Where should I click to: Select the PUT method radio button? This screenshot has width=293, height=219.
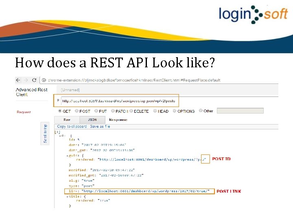pyautogui.click(x=96, y=111)
